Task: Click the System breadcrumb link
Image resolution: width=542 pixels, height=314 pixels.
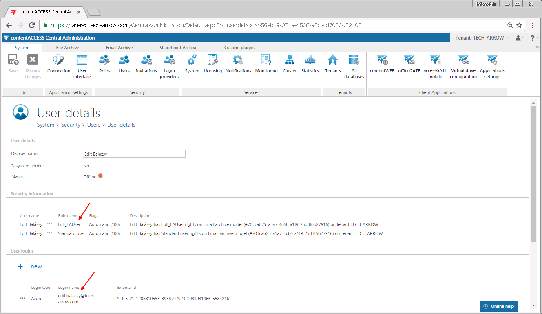Action: tap(46, 125)
